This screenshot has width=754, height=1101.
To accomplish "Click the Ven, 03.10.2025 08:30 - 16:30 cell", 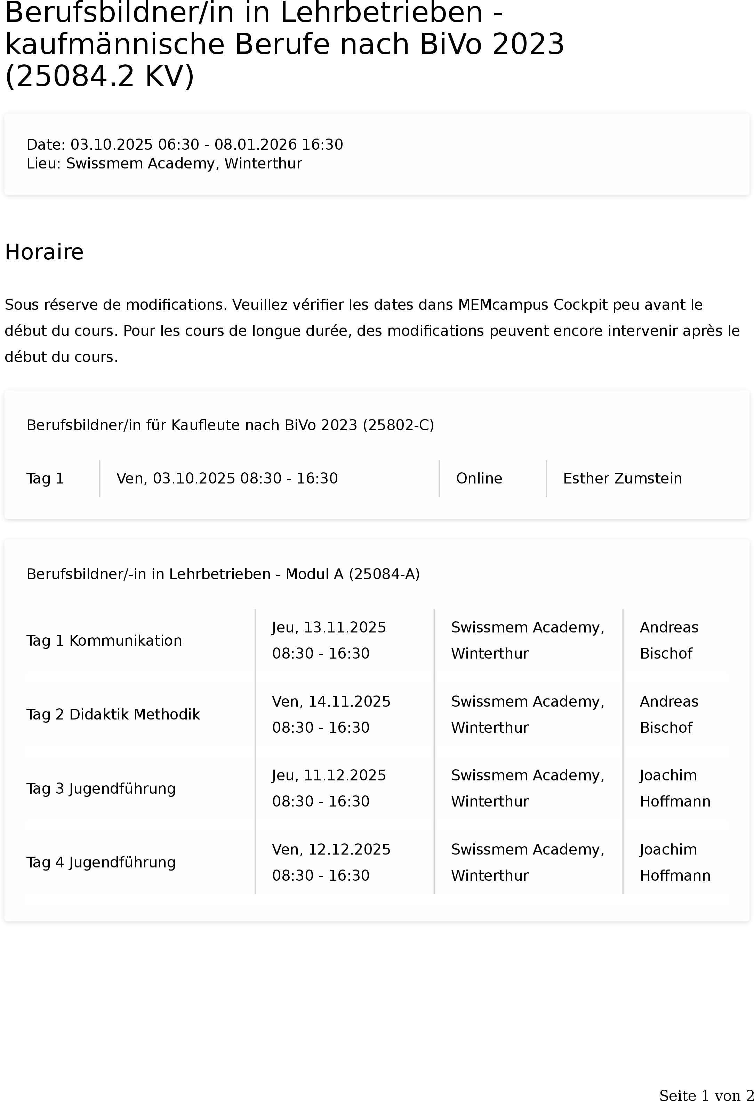I will tap(227, 479).
